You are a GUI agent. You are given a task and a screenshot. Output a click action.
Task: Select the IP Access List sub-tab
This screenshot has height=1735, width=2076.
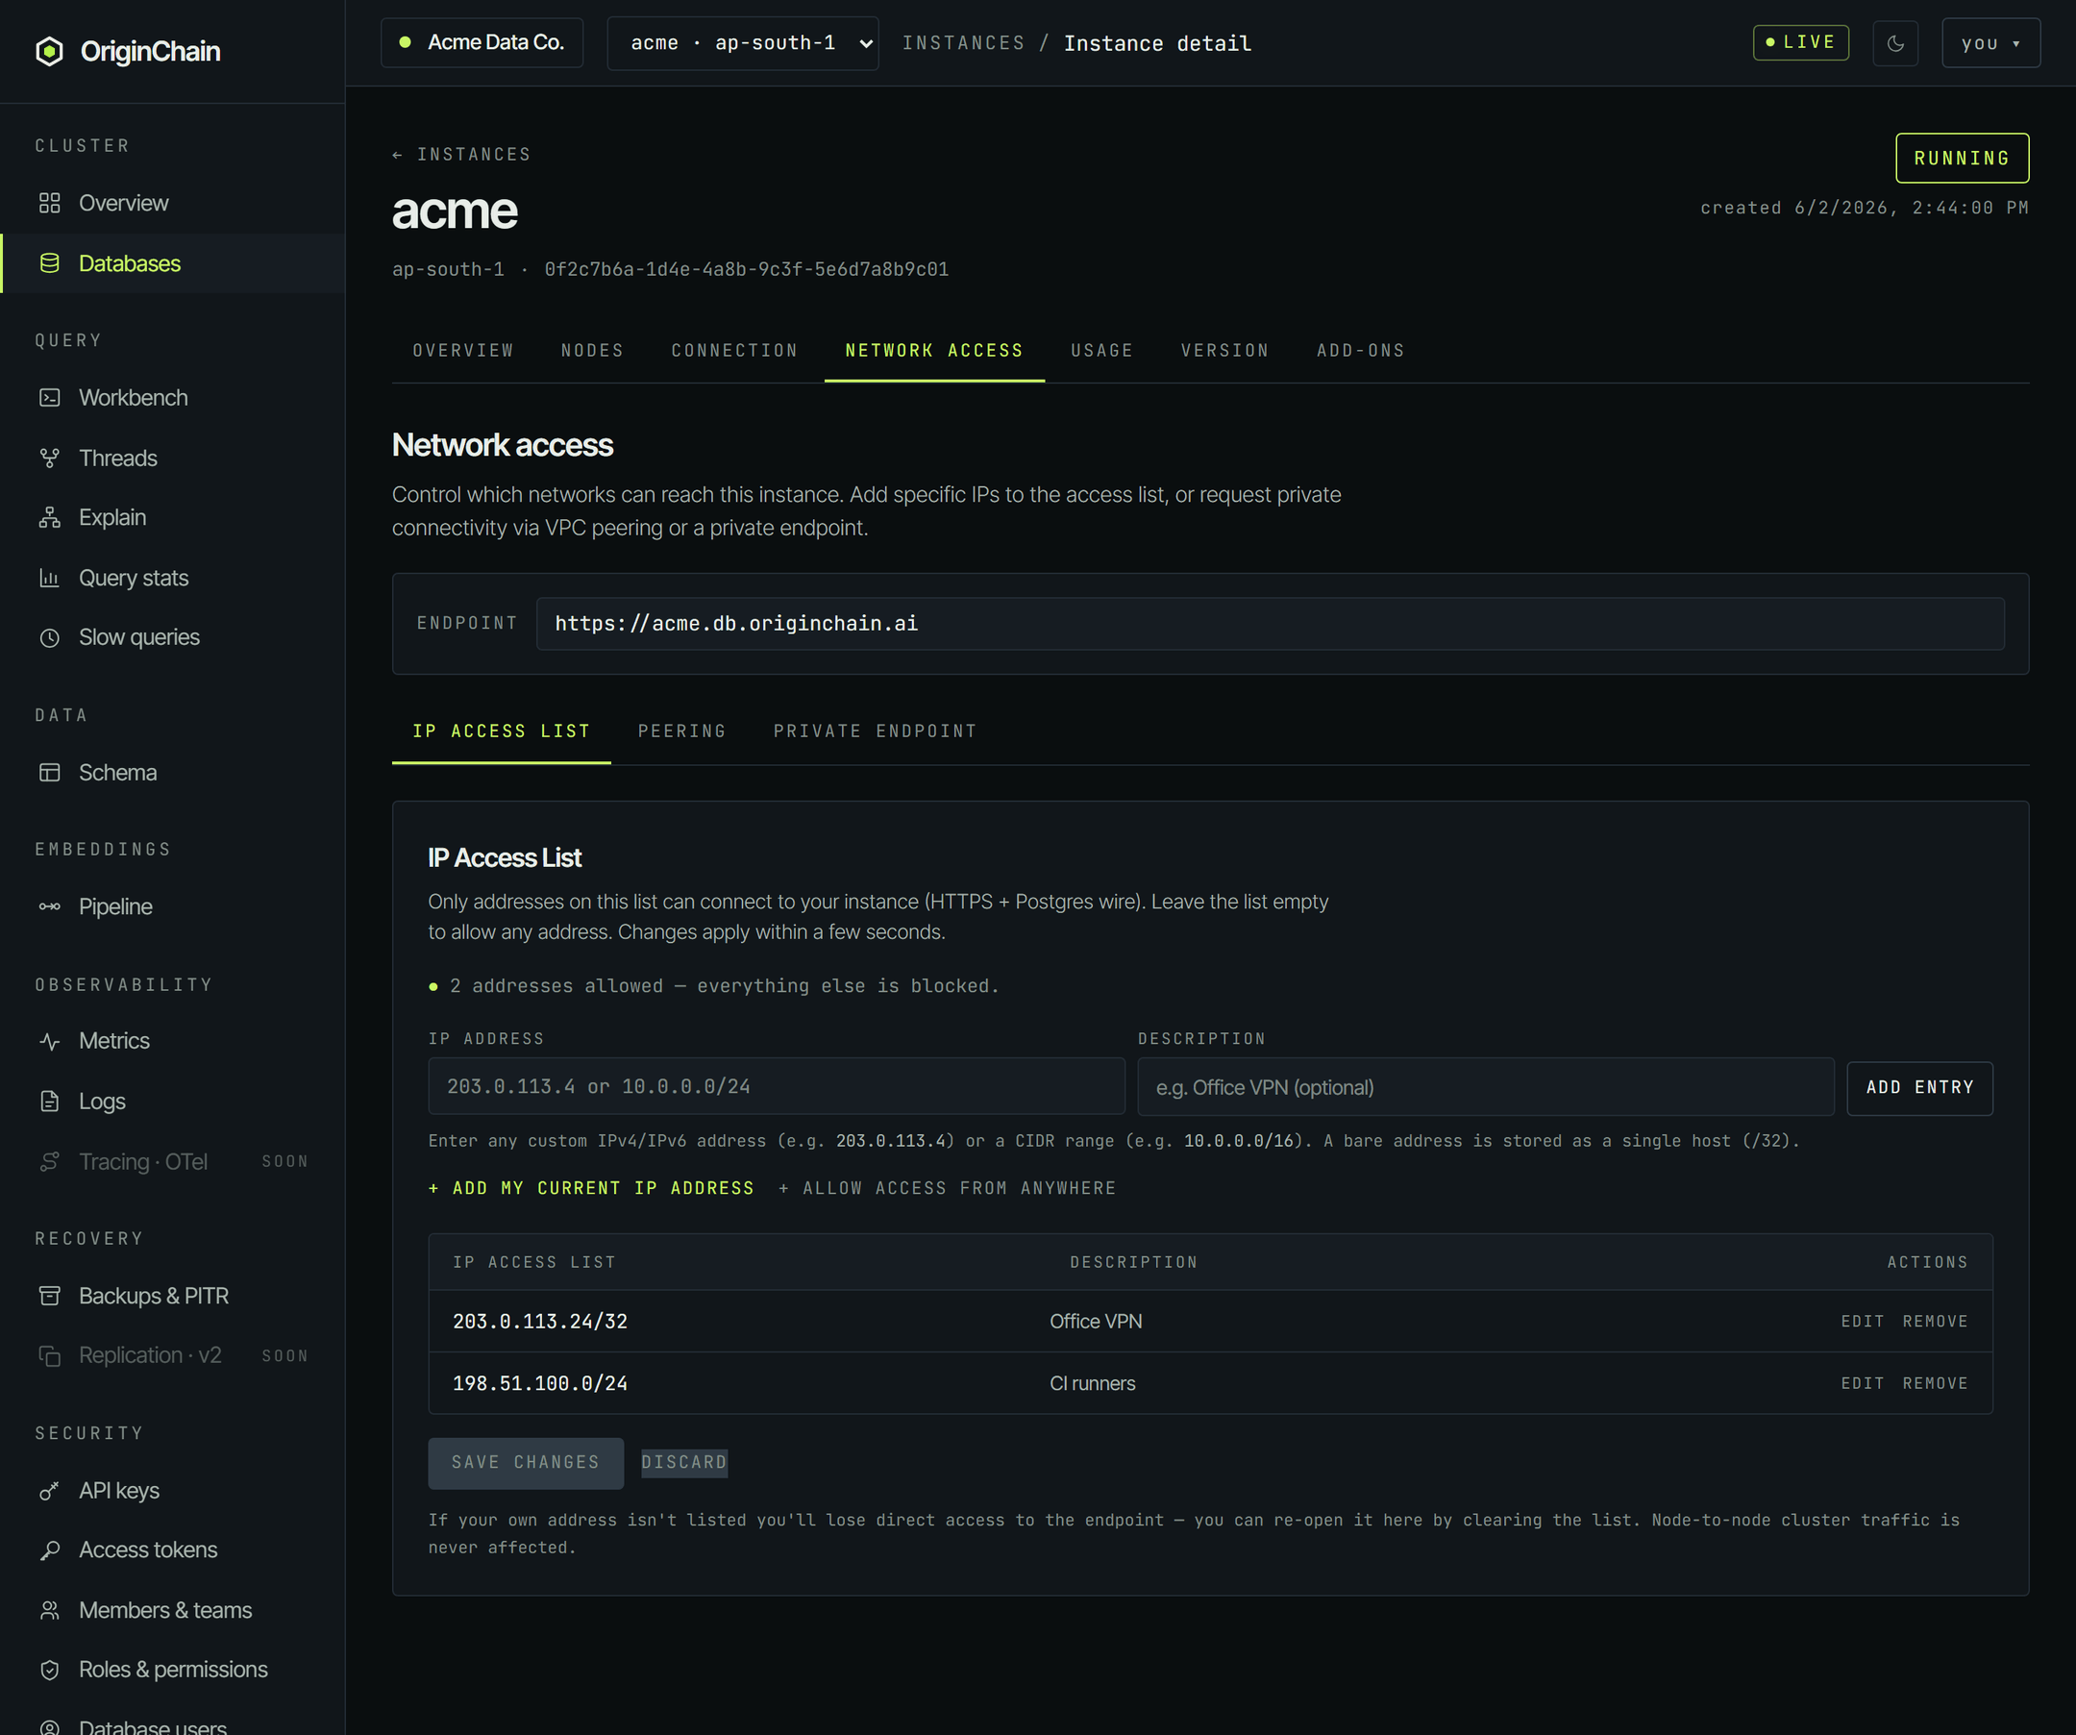click(501, 731)
